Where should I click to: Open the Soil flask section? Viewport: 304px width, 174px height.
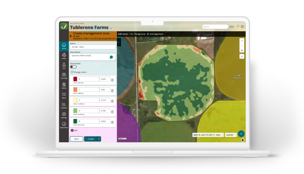(x=64, y=66)
